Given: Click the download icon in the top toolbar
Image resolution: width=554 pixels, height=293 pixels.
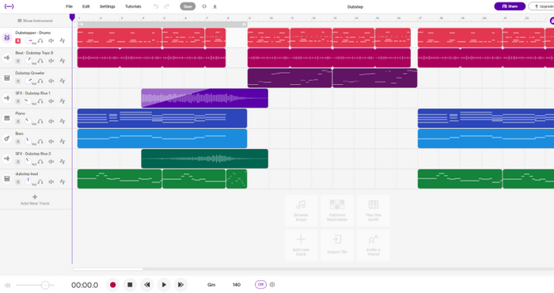Looking at the screenshot, I should point(214,6).
